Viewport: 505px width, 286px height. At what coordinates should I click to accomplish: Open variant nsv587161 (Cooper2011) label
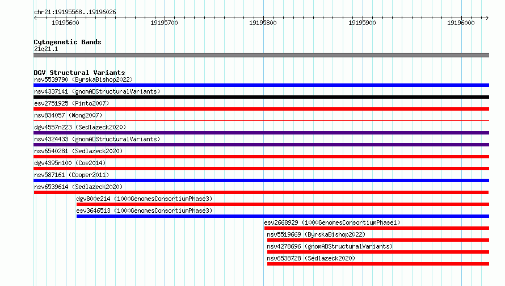pos(71,175)
